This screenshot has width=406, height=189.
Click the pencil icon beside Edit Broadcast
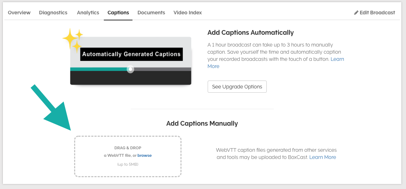[356, 13]
